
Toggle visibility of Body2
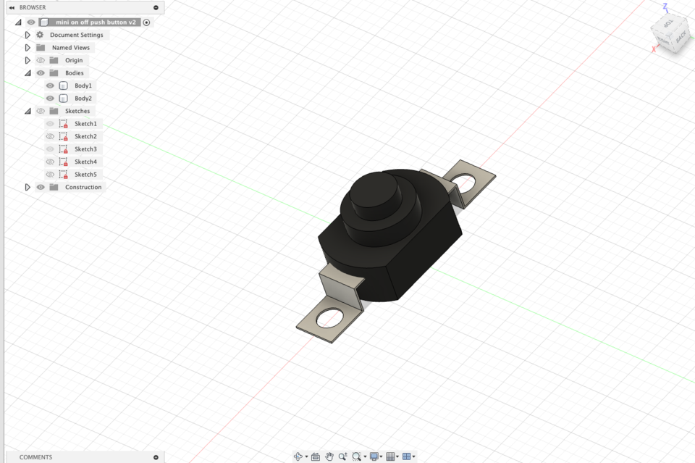click(x=49, y=98)
